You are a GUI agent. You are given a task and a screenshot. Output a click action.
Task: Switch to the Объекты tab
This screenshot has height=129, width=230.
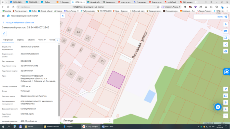tap(31, 40)
